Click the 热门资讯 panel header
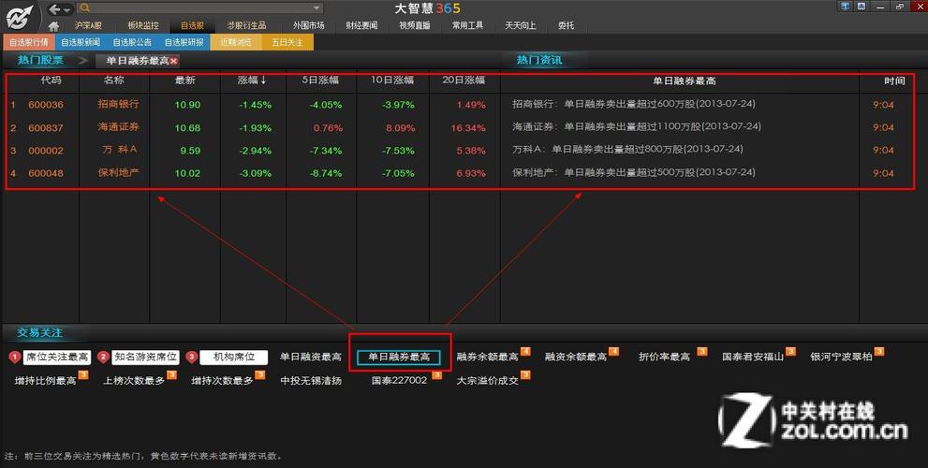This screenshot has width=928, height=468. 539,60
